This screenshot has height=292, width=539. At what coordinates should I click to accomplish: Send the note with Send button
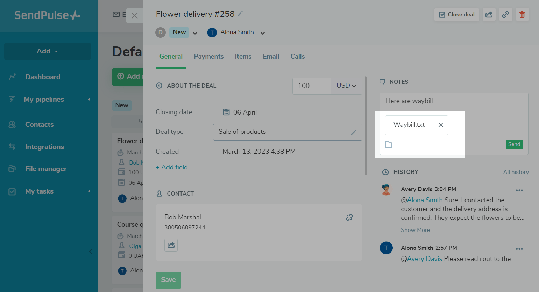point(514,145)
